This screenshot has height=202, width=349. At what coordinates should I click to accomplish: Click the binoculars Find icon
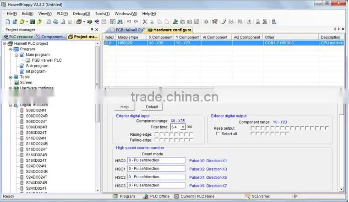click(x=120, y=22)
